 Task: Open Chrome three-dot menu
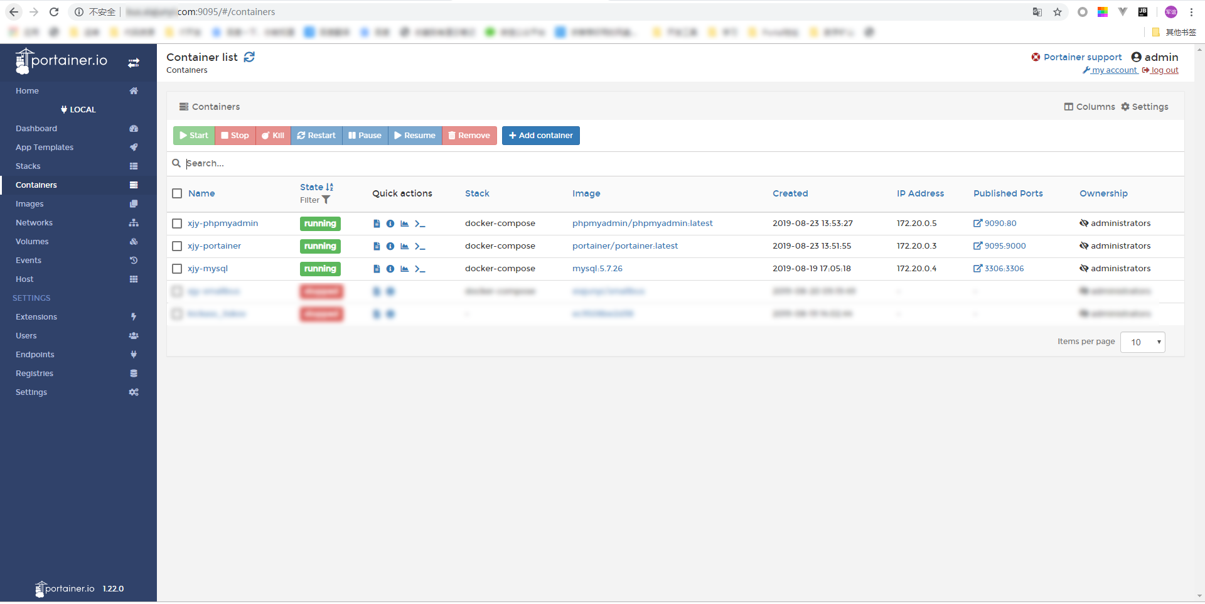1191,12
